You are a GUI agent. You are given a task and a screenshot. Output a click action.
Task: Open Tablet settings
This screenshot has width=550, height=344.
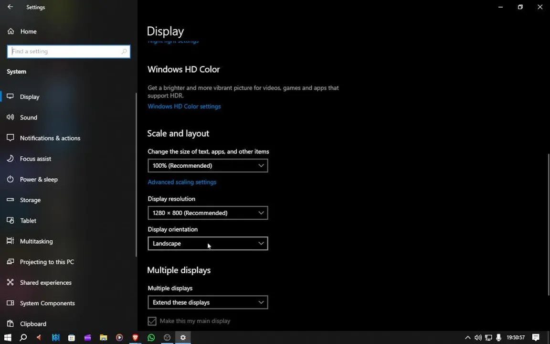[x=68, y=220]
